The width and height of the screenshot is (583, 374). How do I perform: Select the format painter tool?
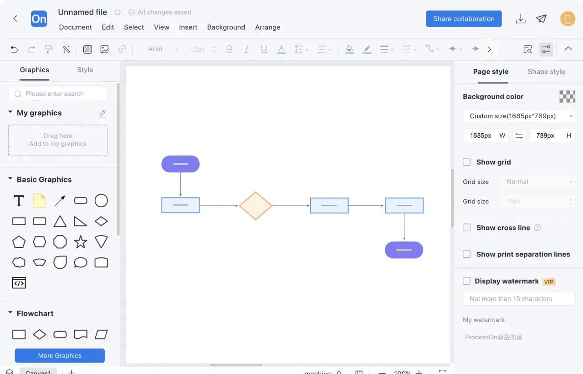coord(49,49)
